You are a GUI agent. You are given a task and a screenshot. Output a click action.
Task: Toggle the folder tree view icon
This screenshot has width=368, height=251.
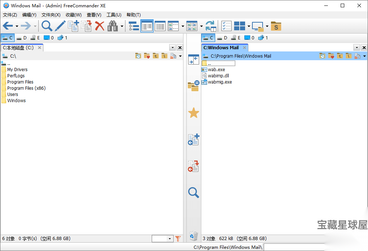(134, 26)
